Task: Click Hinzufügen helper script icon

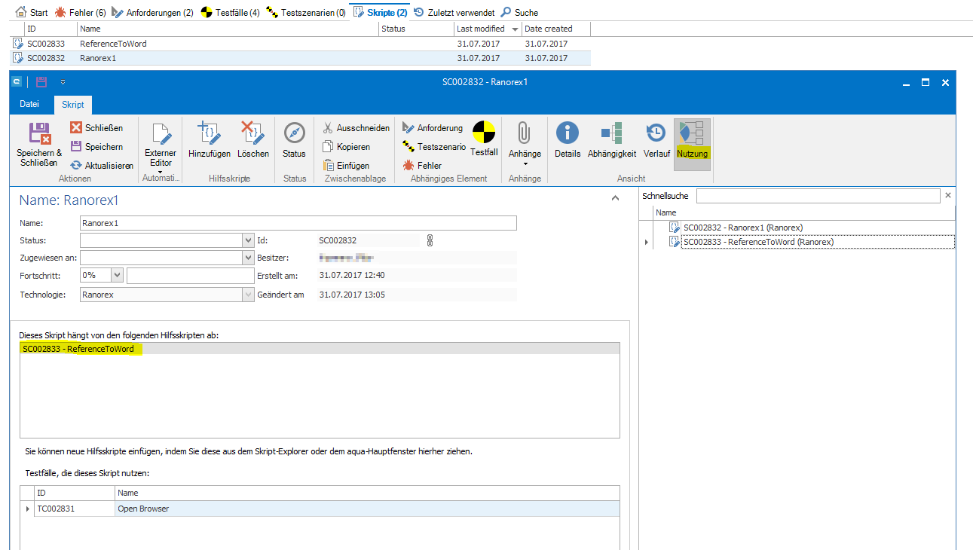Action: pyautogui.click(x=209, y=134)
